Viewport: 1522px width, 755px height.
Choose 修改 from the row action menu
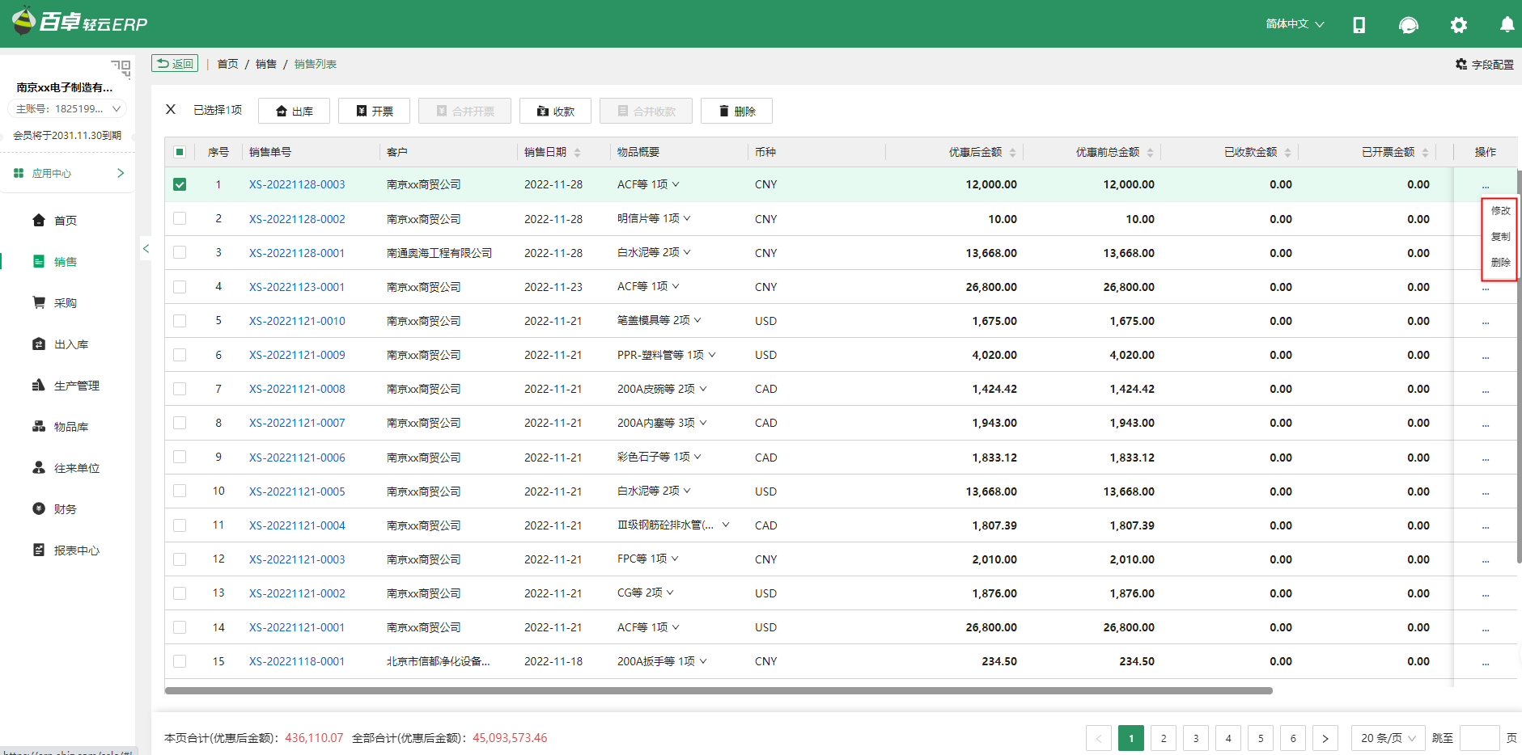point(1500,211)
